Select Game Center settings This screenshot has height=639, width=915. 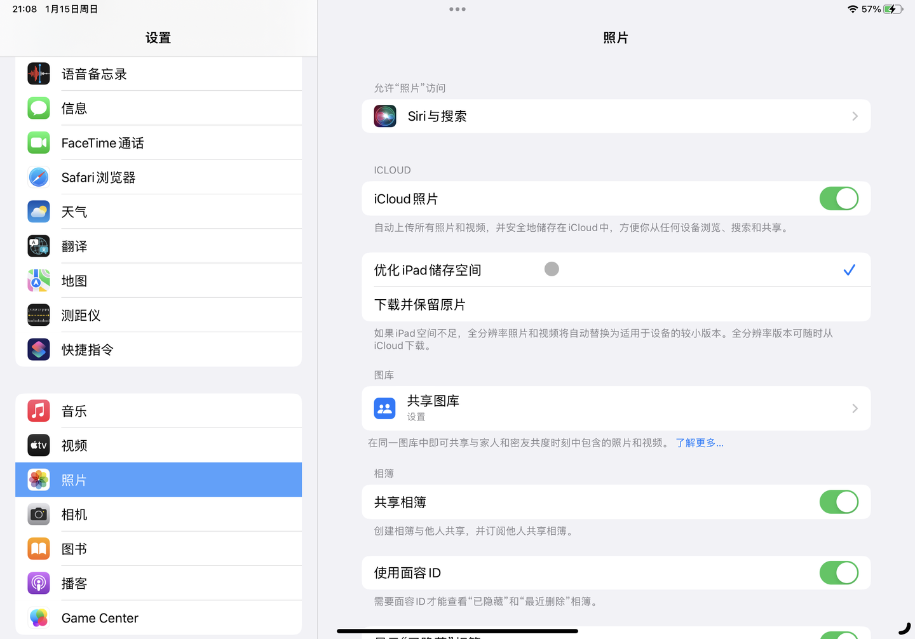[x=99, y=617]
